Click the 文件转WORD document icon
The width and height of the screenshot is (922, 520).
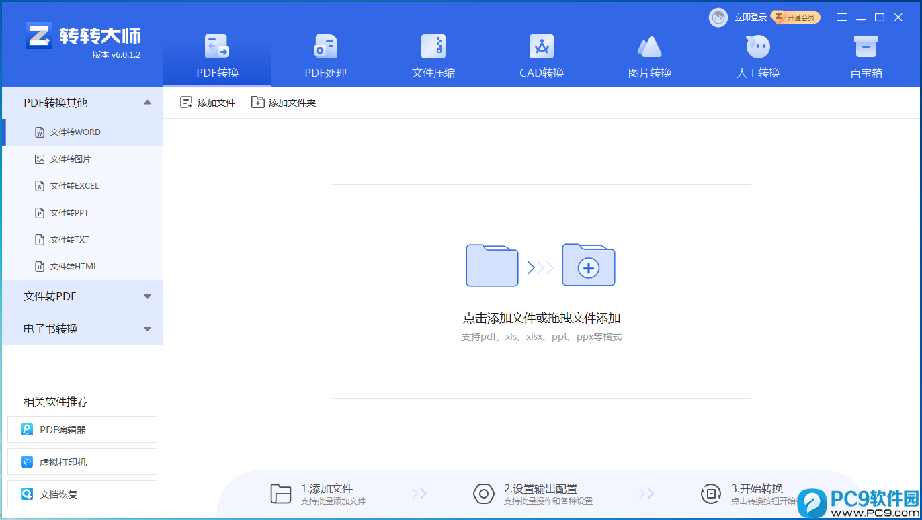pos(40,132)
